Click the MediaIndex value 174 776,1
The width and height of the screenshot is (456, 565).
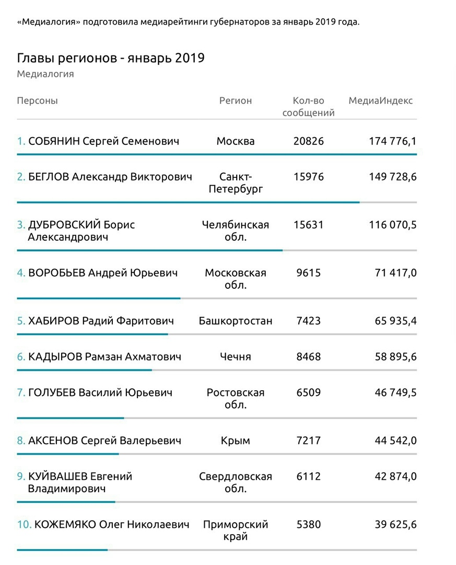point(392,141)
